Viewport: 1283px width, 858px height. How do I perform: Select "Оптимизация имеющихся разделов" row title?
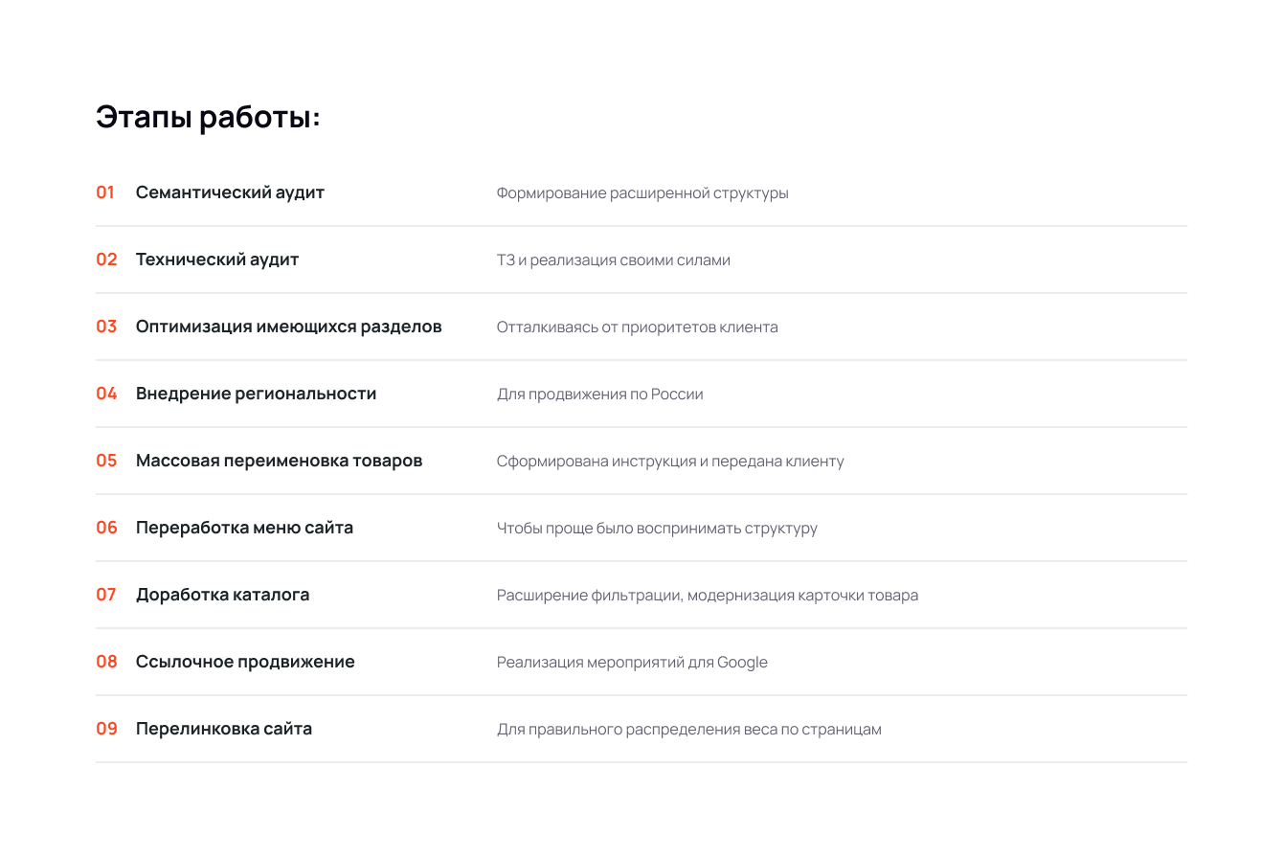click(288, 327)
